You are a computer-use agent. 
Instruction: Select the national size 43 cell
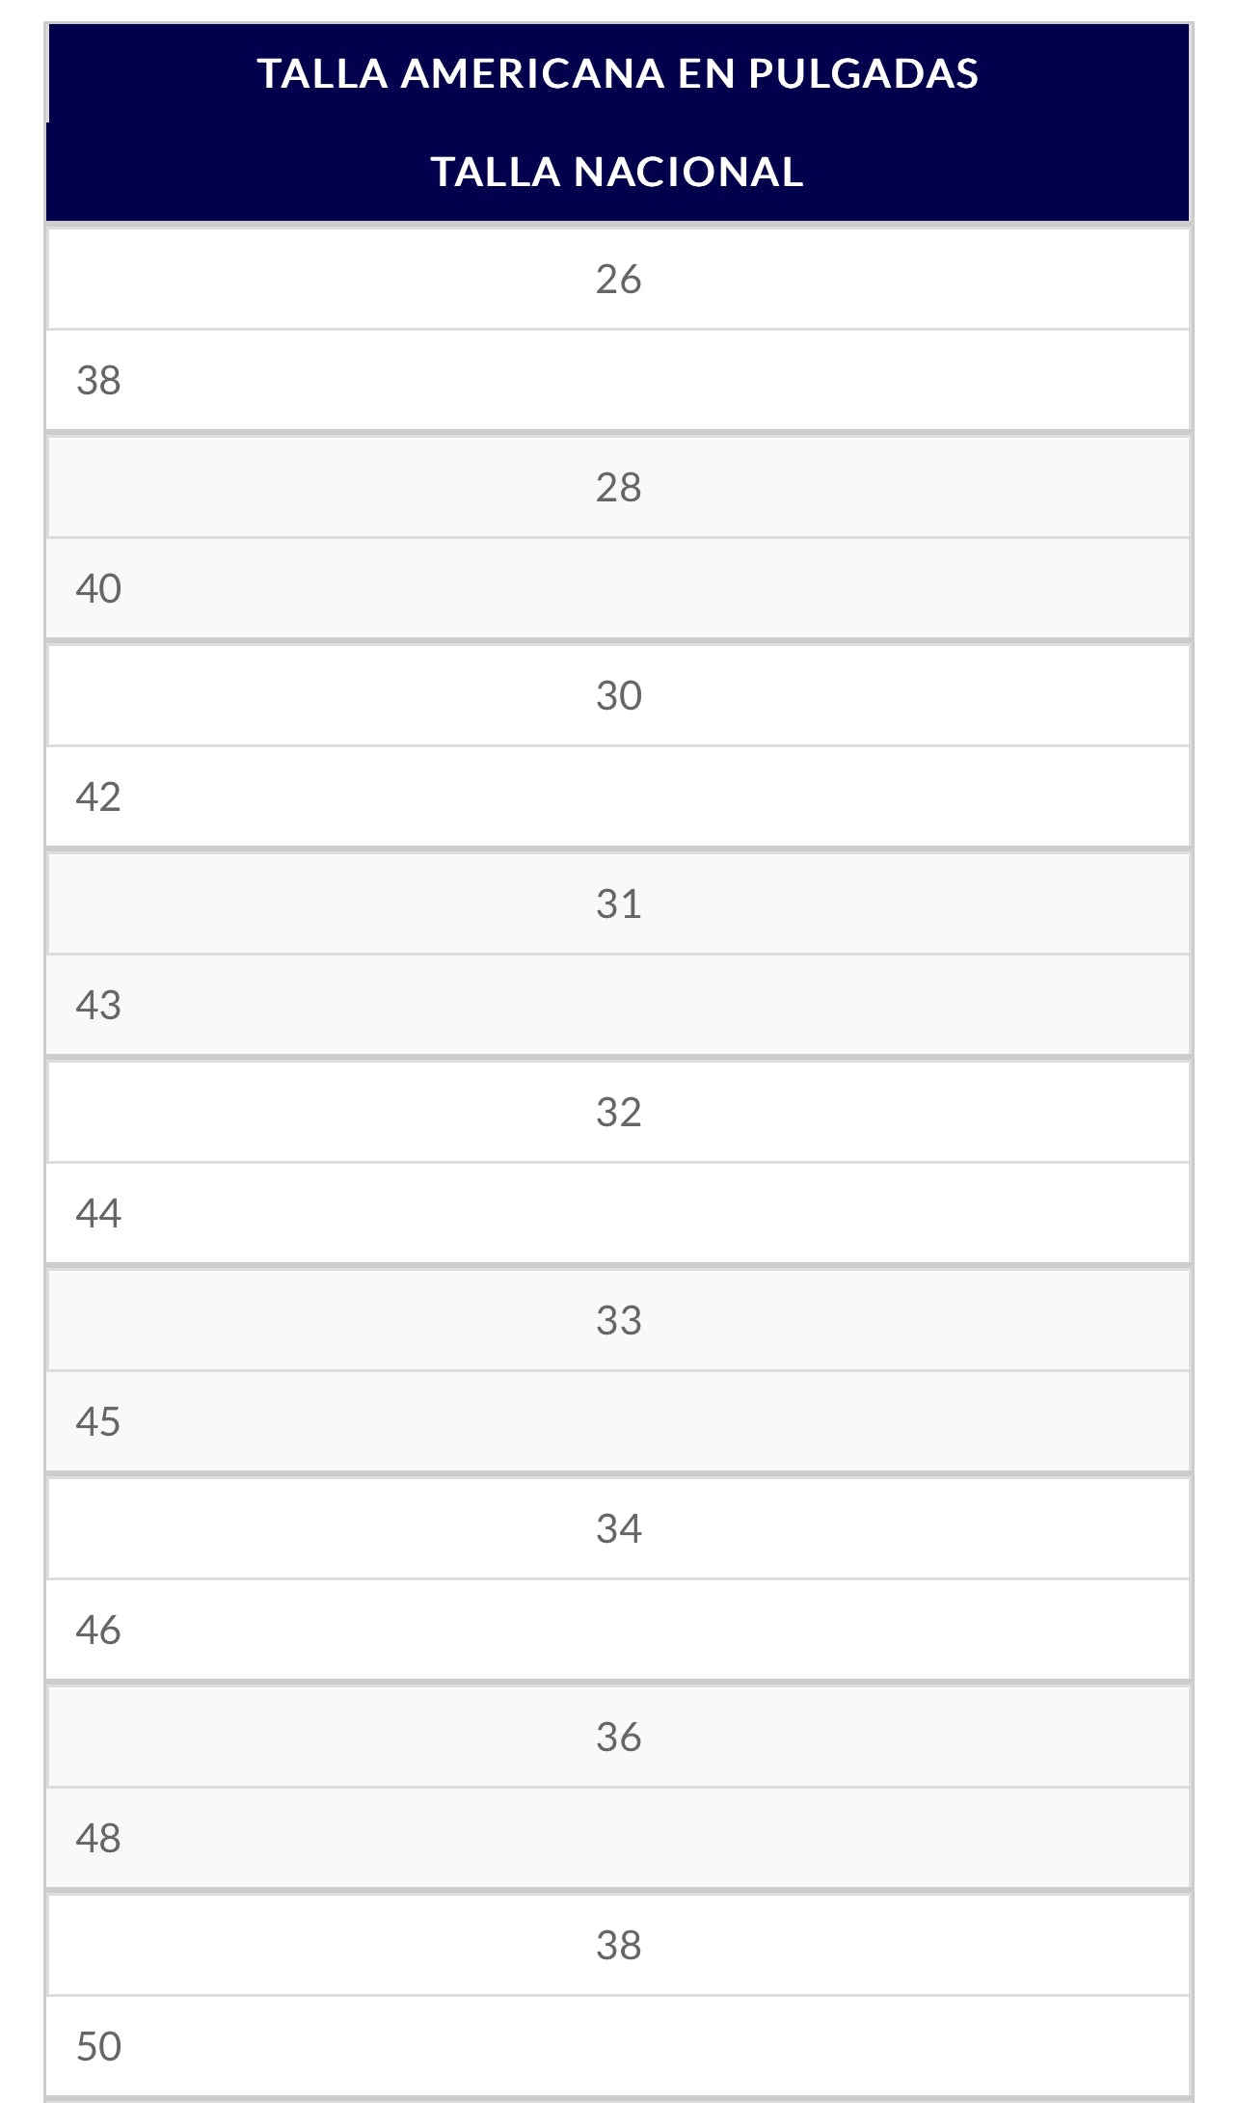(98, 1005)
